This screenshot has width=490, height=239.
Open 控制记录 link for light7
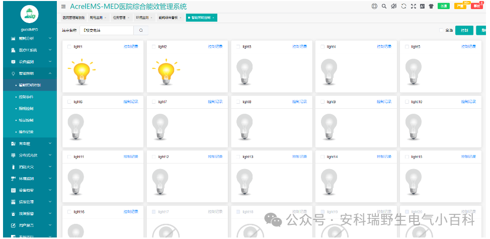215,102
